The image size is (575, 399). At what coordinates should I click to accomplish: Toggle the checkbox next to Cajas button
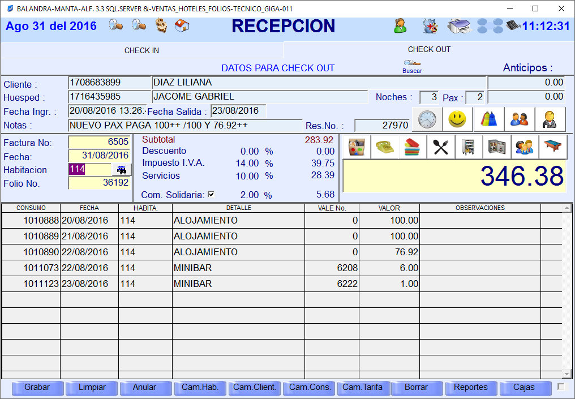[x=561, y=387]
